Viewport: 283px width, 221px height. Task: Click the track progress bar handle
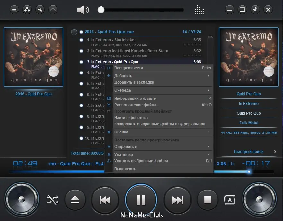(x=249, y=171)
